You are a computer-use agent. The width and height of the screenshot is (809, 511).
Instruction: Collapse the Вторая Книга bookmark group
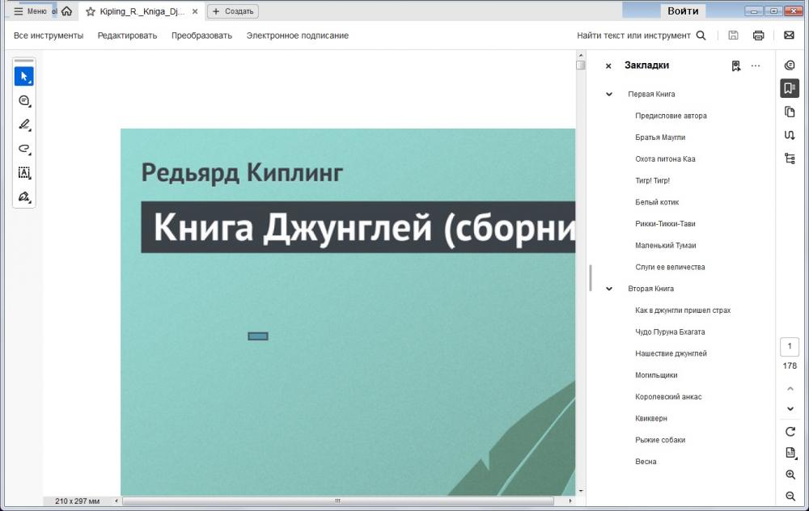609,289
